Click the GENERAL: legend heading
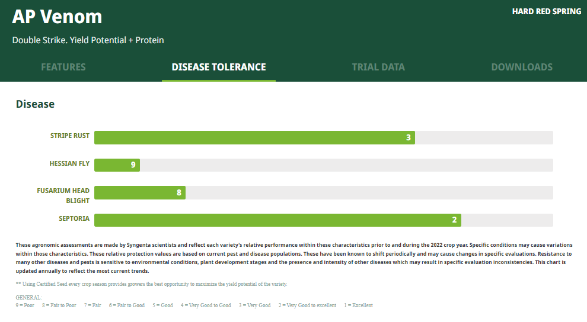 pyautogui.click(x=29, y=298)
